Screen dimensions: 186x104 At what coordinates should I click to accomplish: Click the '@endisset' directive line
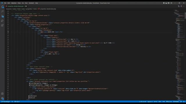pos(32,98)
